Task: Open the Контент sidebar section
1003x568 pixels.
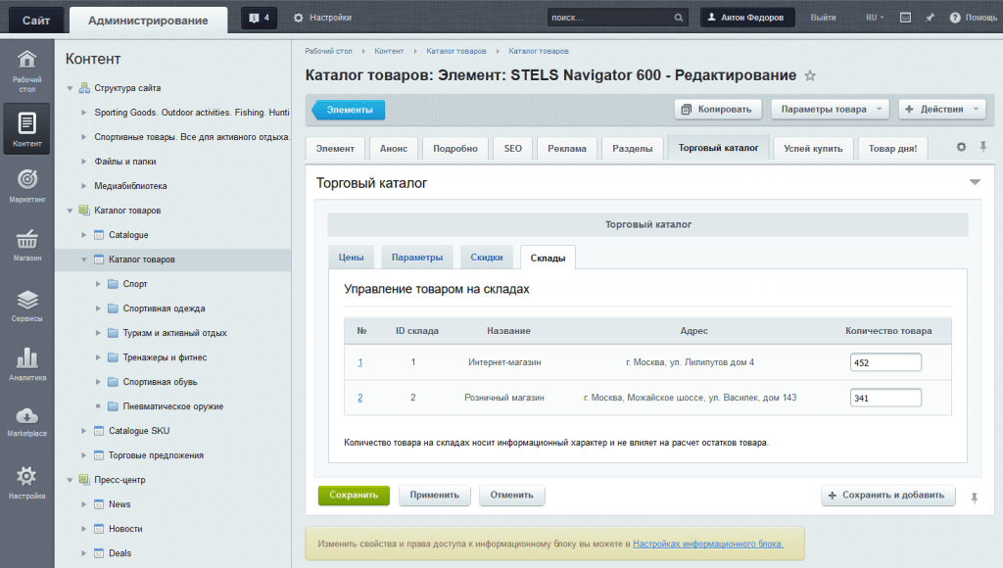Action: [26, 128]
